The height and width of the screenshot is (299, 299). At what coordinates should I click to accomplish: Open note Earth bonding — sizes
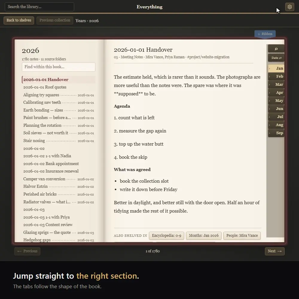(59, 110)
